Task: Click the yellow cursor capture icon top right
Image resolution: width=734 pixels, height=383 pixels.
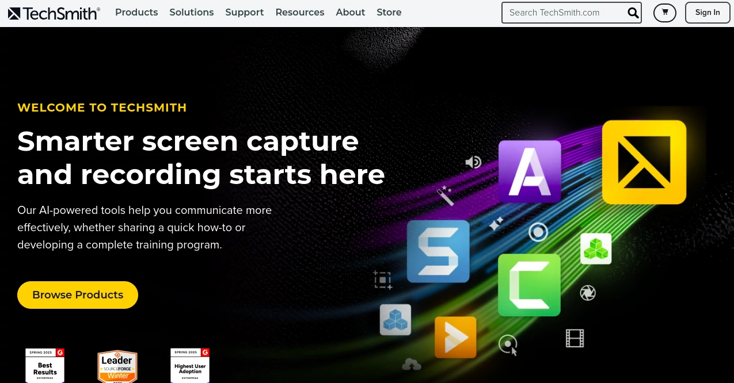Action: tap(643, 161)
